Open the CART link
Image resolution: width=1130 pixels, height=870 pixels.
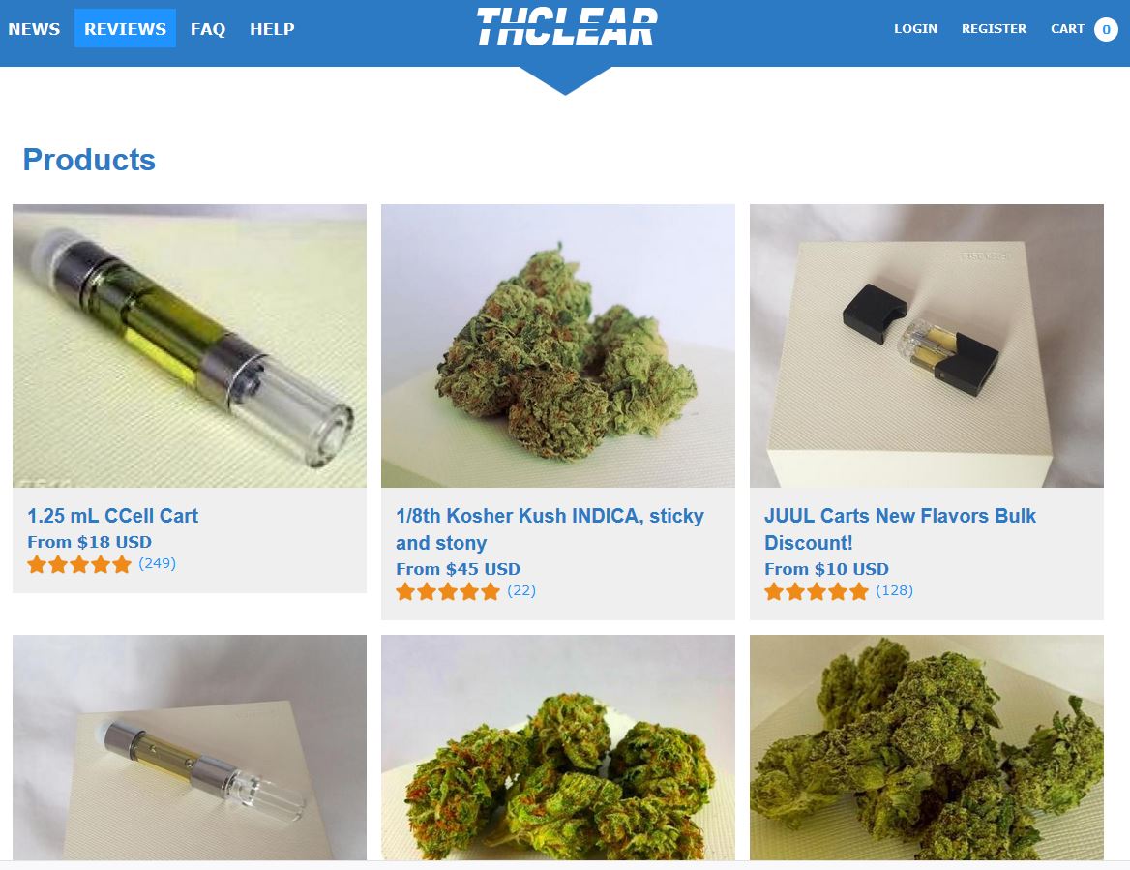(x=1067, y=29)
